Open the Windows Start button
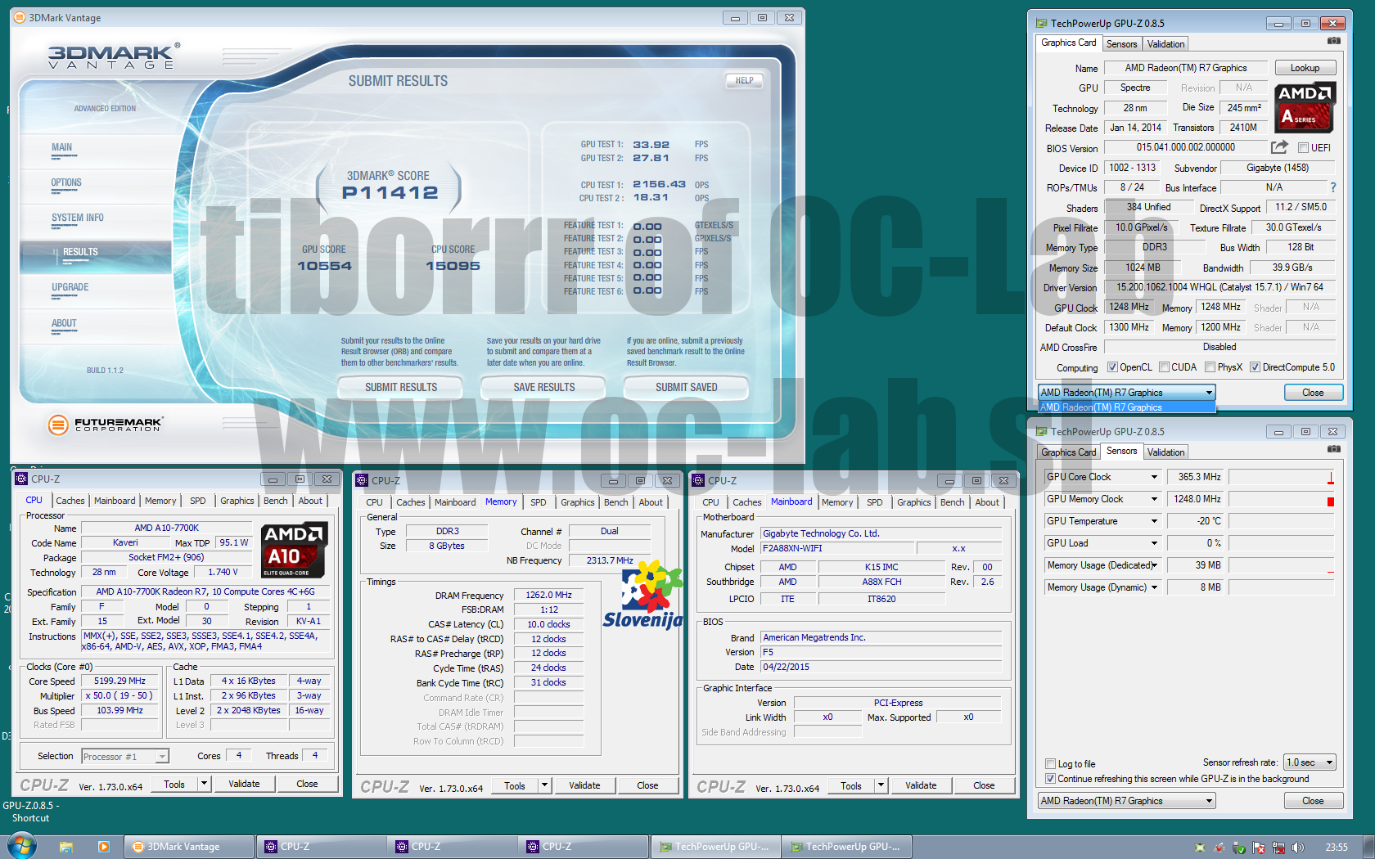Screen dimensions: 1375x859 click(x=22, y=846)
